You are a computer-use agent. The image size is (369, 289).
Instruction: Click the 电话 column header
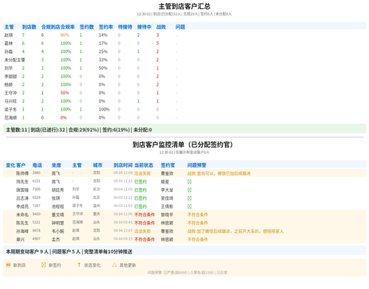[x=37, y=165]
